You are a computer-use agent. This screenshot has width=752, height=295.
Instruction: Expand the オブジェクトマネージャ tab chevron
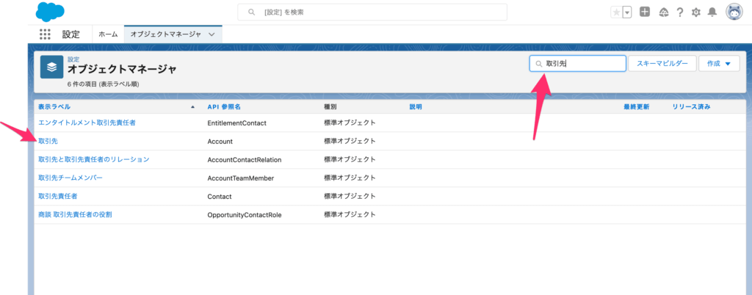coord(212,34)
